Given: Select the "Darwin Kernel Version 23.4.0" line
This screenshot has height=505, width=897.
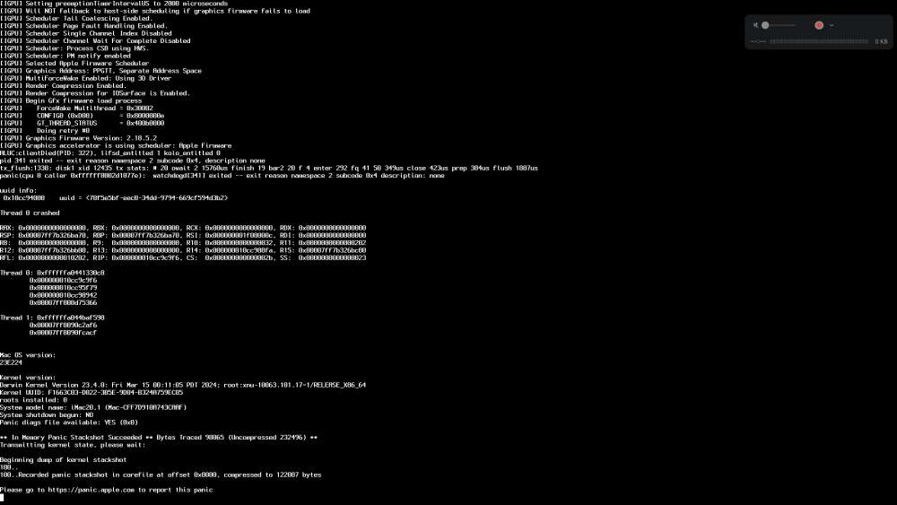Looking at the screenshot, I should [183, 385].
